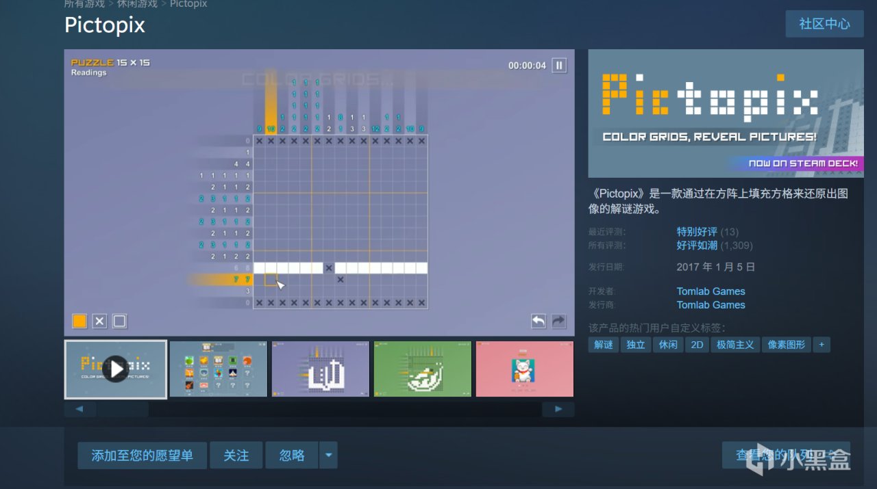
Task: Select the 极简主义 tag
Action: 735,345
